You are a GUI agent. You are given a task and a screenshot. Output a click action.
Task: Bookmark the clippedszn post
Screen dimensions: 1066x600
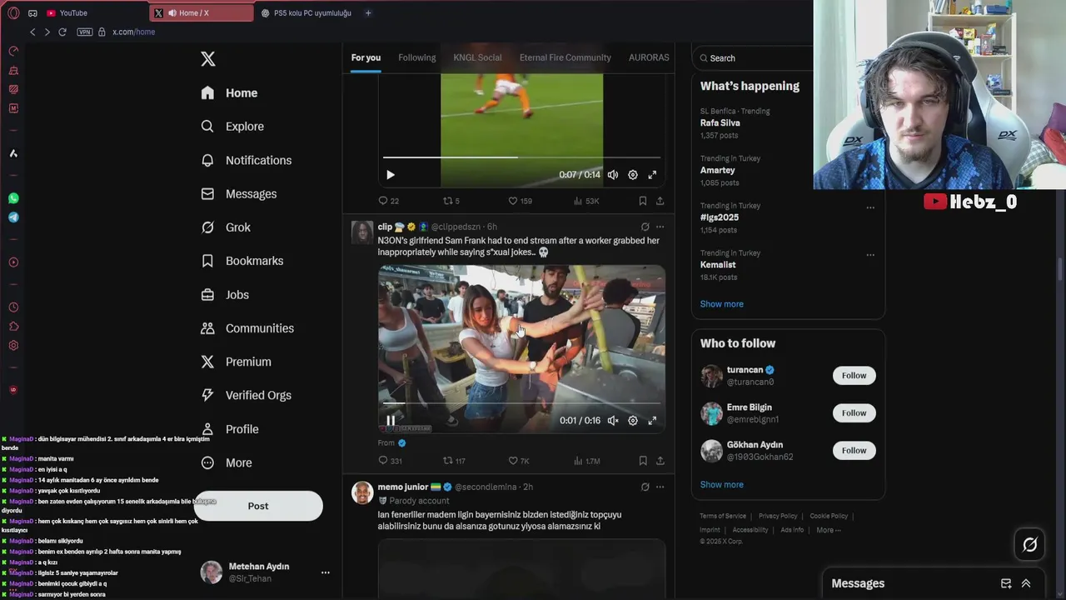pos(643,461)
